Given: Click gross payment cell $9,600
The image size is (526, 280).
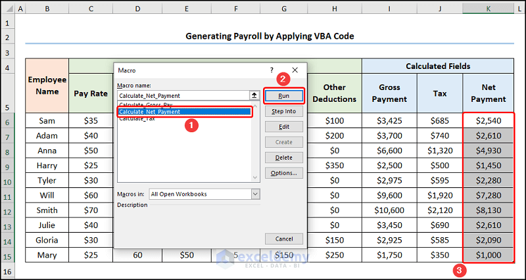Looking at the screenshot, I should point(389,195).
